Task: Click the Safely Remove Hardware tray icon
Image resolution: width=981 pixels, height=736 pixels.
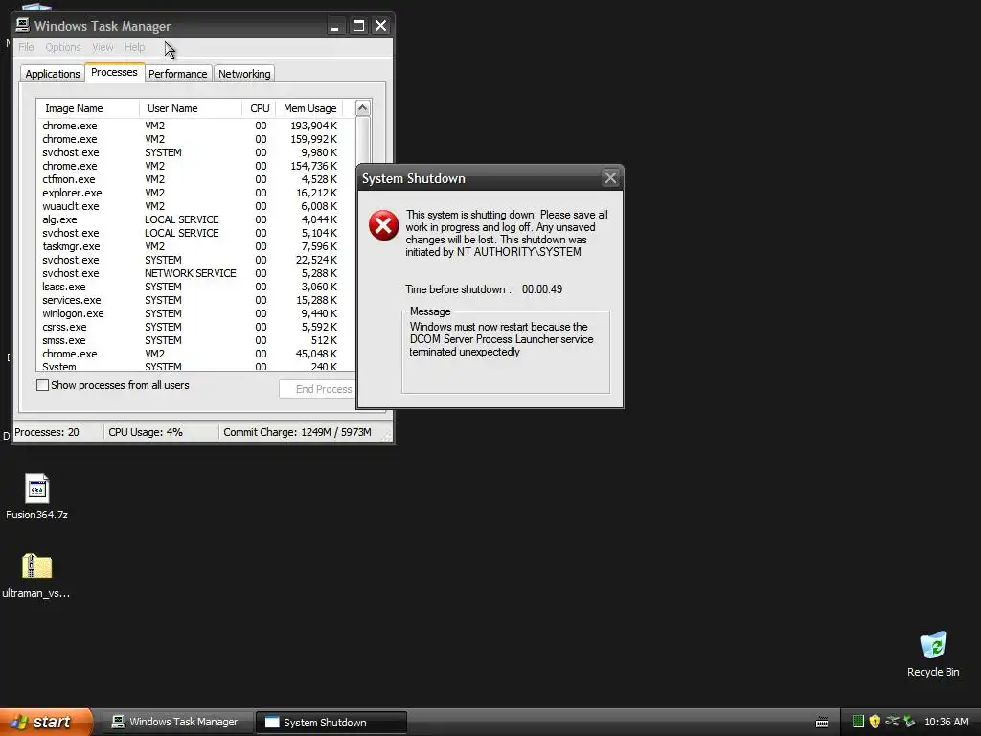Action: [892, 722]
